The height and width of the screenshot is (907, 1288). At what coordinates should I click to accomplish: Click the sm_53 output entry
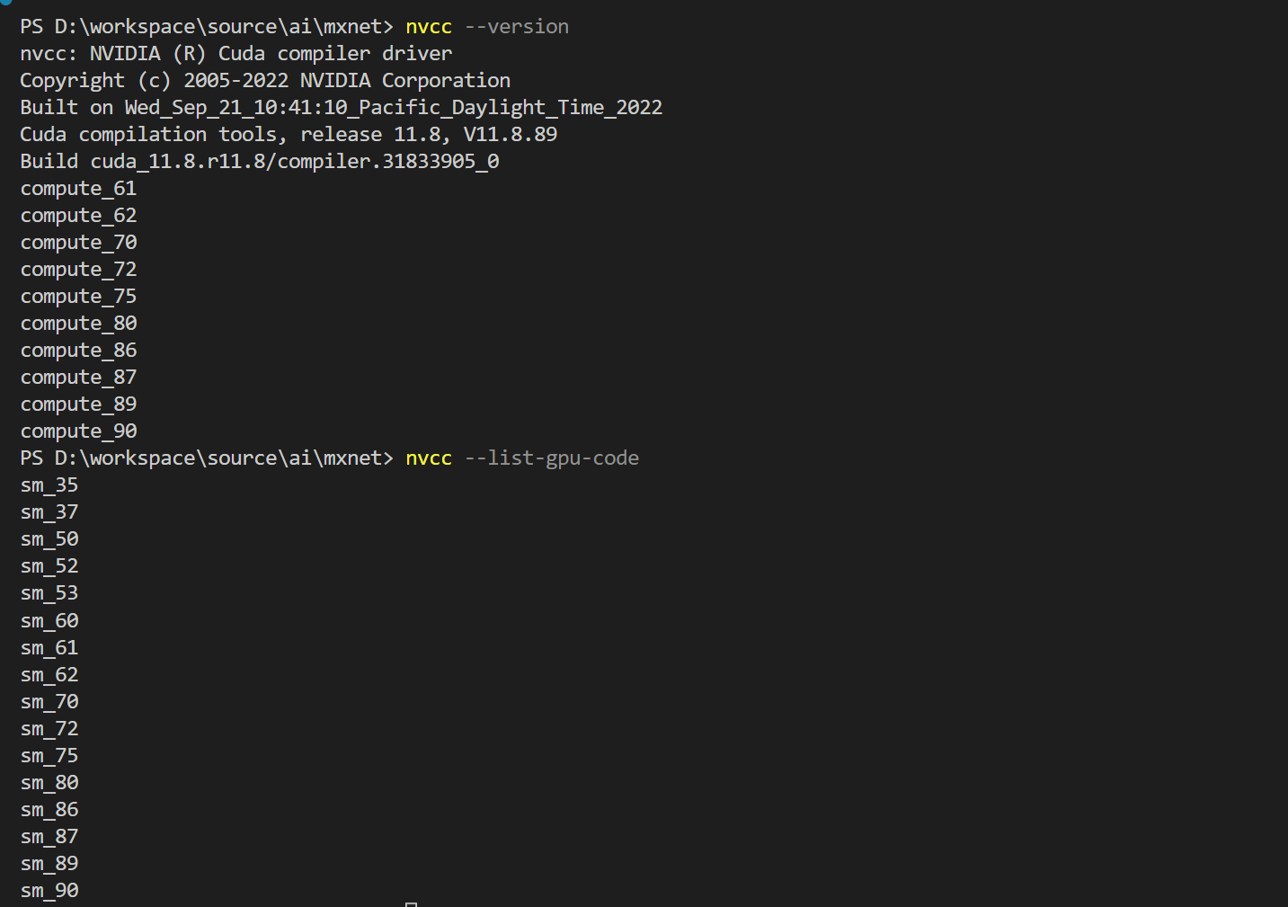pyautogui.click(x=49, y=593)
